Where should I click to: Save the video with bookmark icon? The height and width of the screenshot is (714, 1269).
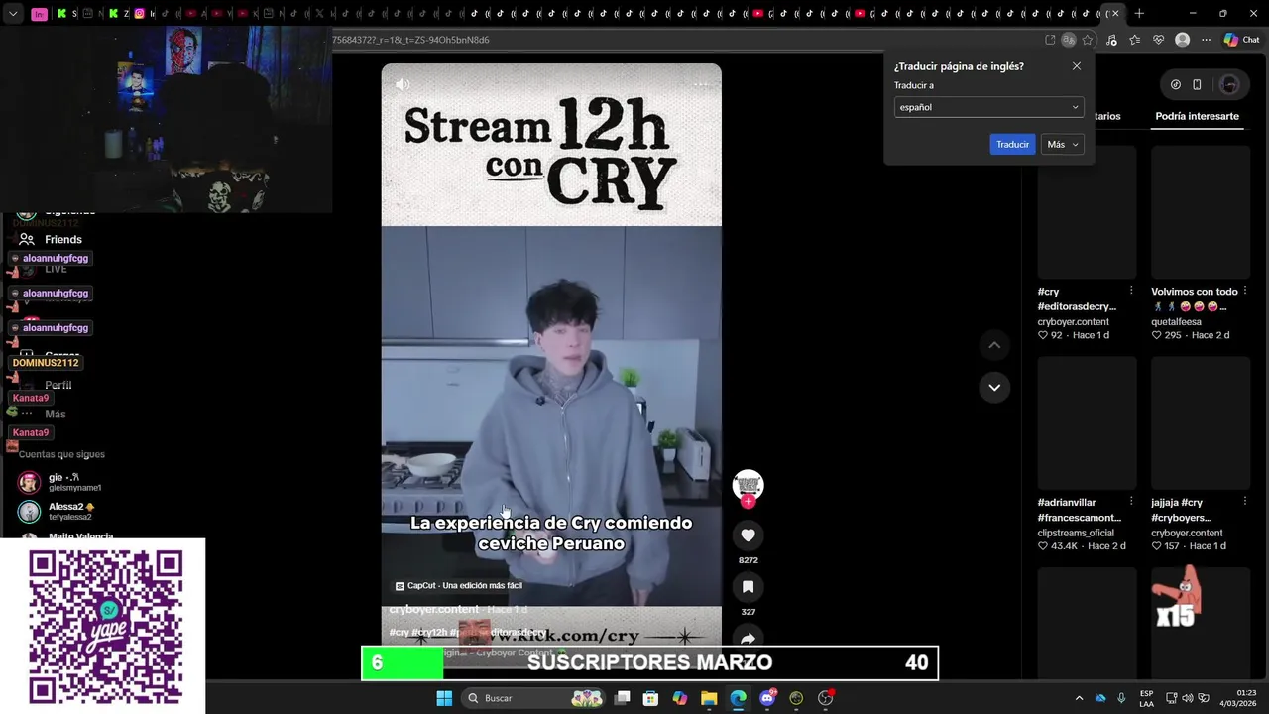tap(748, 587)
